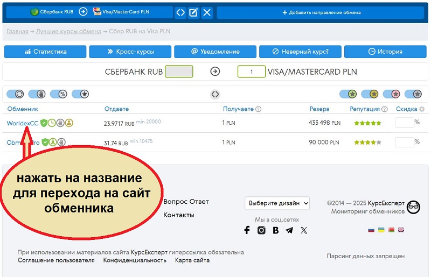431x277 pixels.
Task: Click help icon next to Репутация
Action: click(x=385, y=109)
